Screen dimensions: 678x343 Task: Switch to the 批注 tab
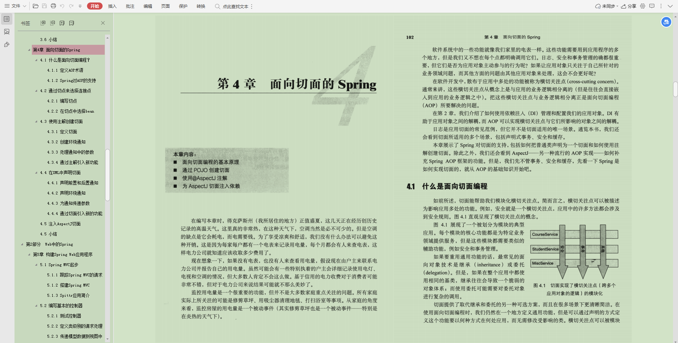click(x=130, y=6)
